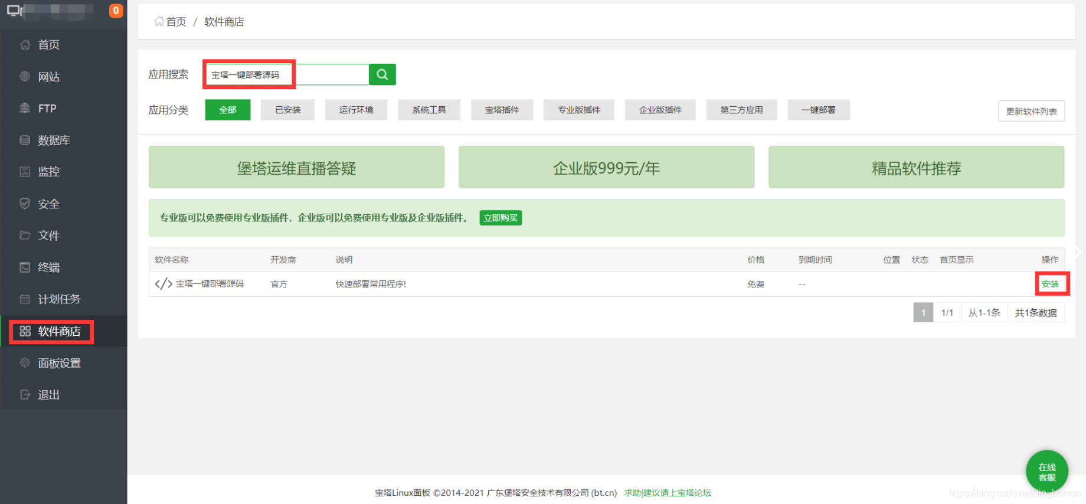
Task: Click the folder icon next to 文件
Action: pos(25,235)
